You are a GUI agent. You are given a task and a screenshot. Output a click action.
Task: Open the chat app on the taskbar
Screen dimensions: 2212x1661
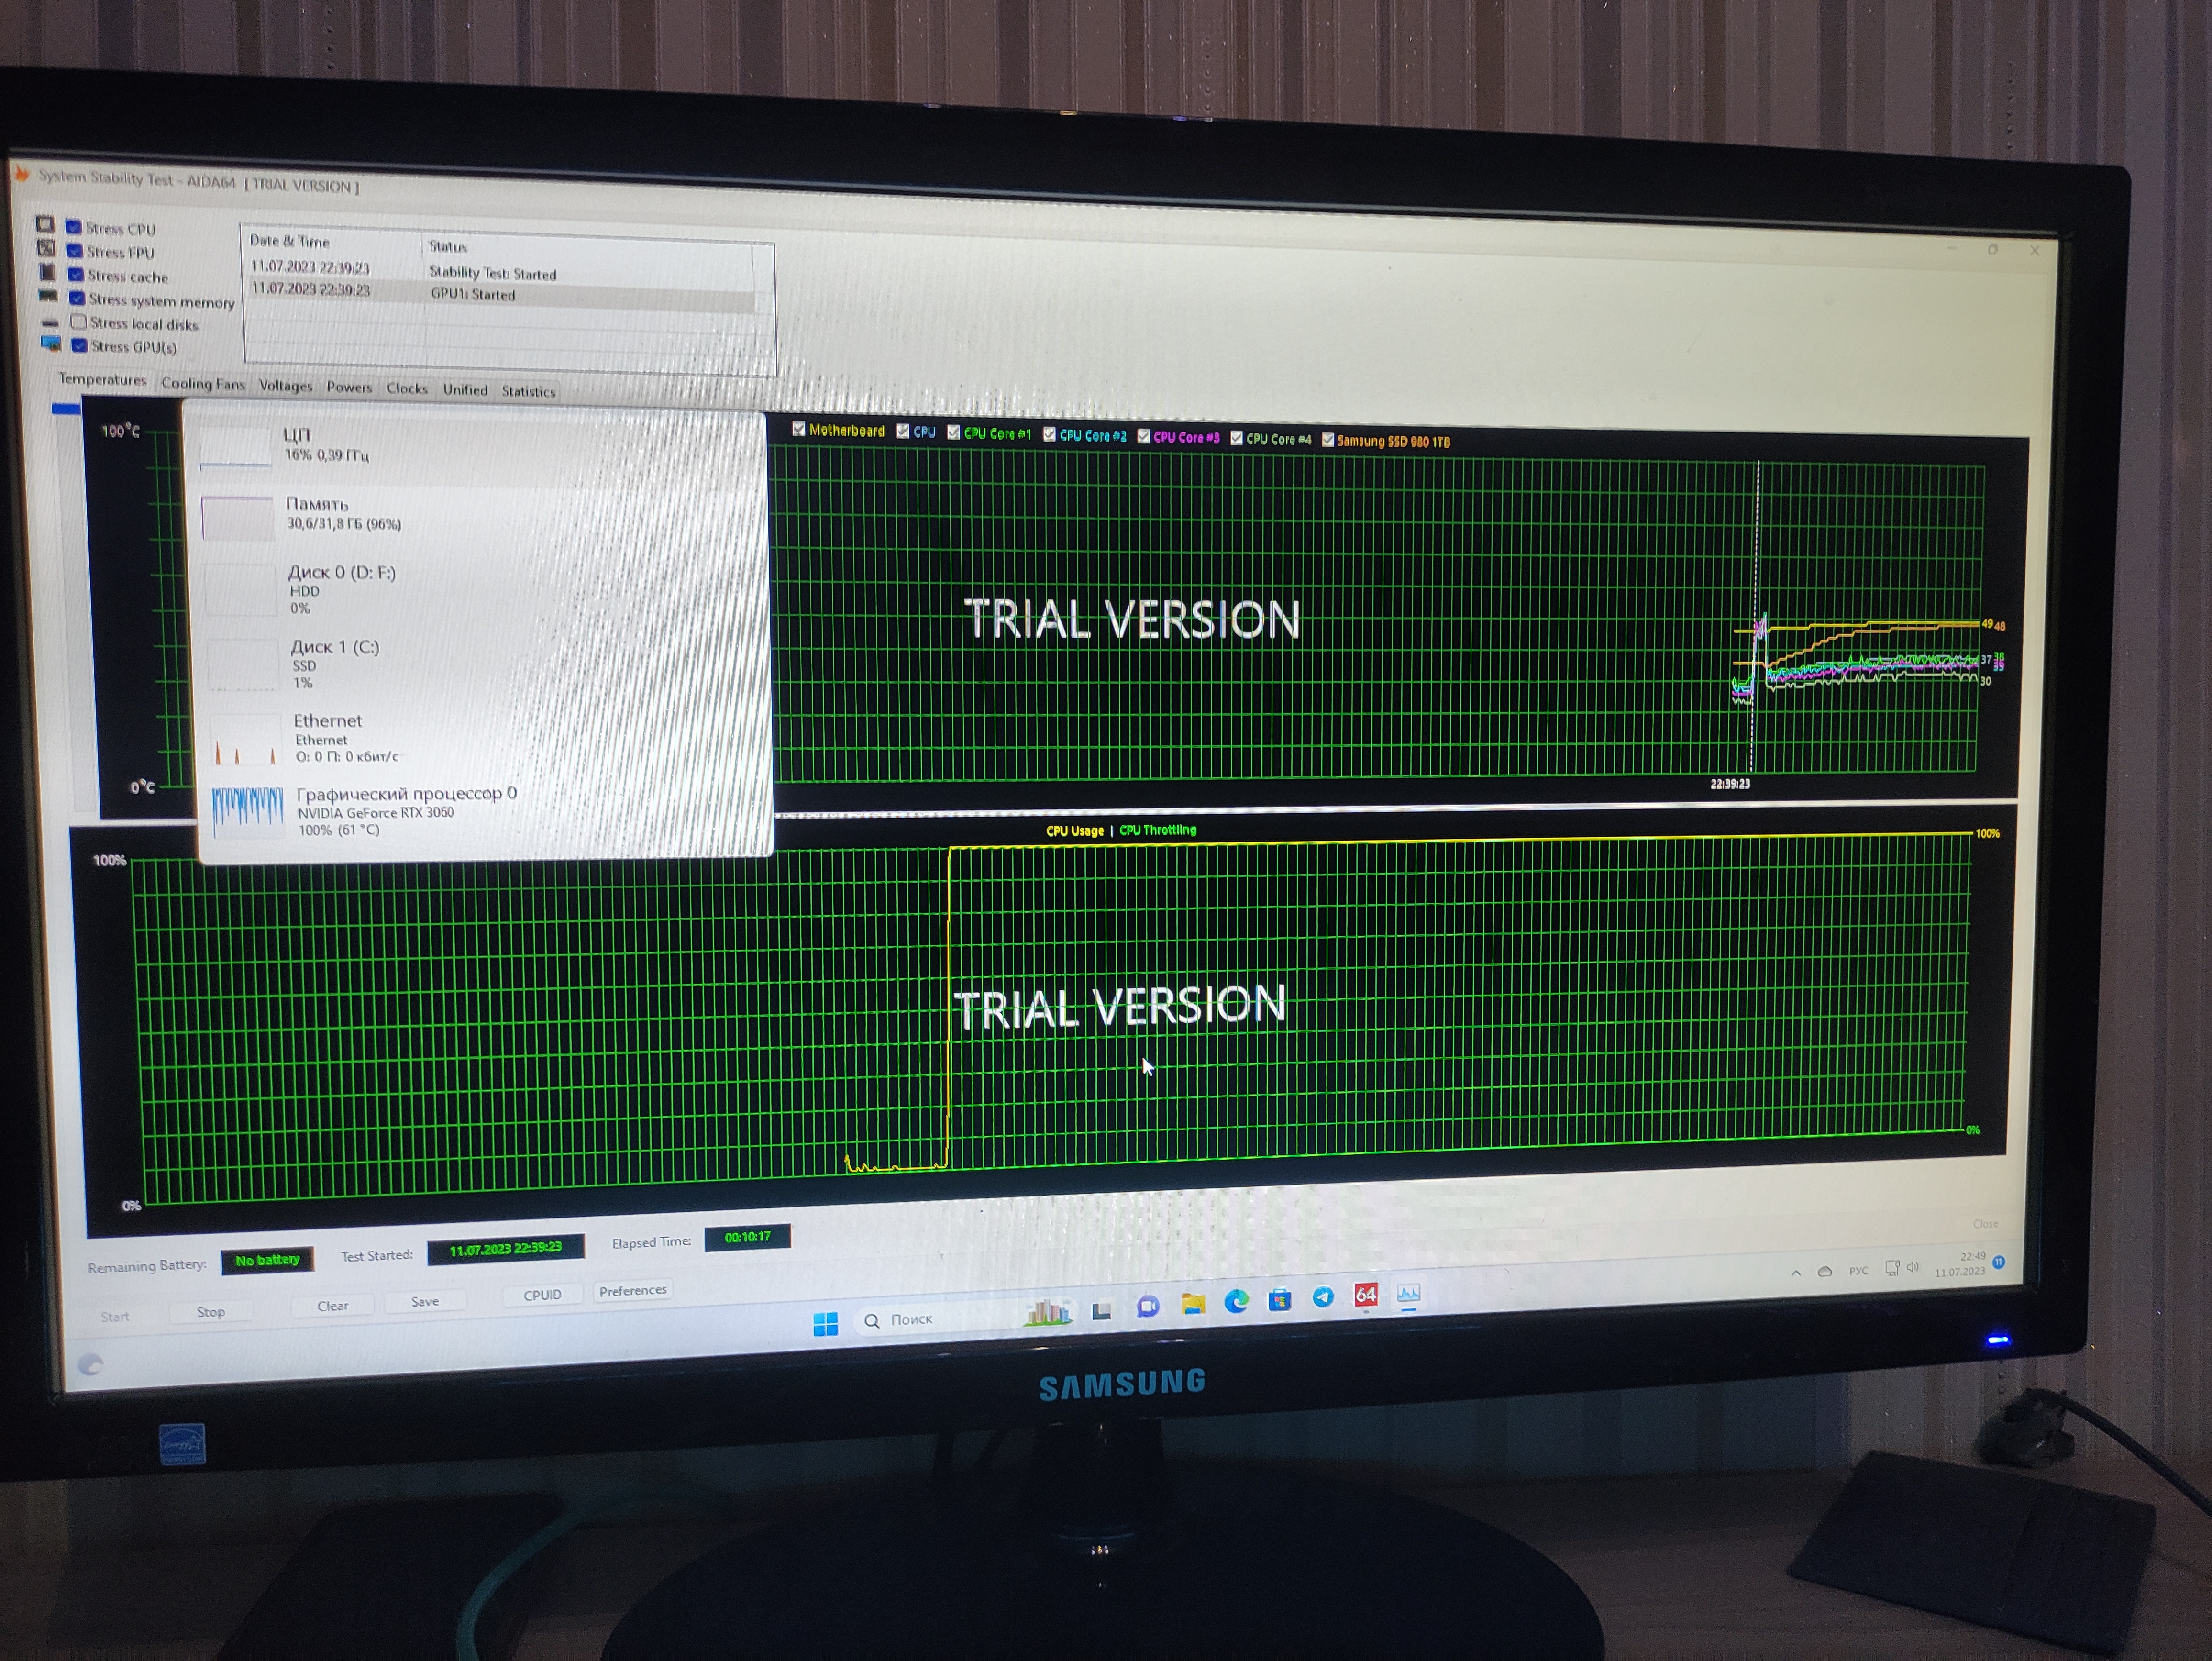1147,1307
